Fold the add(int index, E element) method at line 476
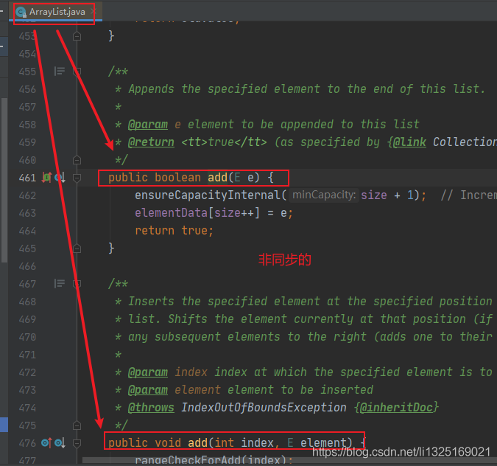497x466 pixels. click(77, 443)
